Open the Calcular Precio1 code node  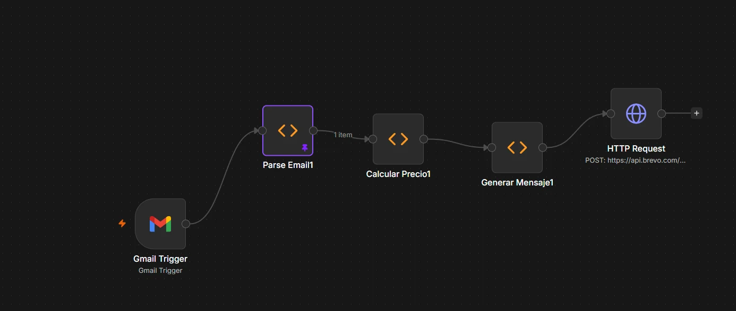click(398, 139)
